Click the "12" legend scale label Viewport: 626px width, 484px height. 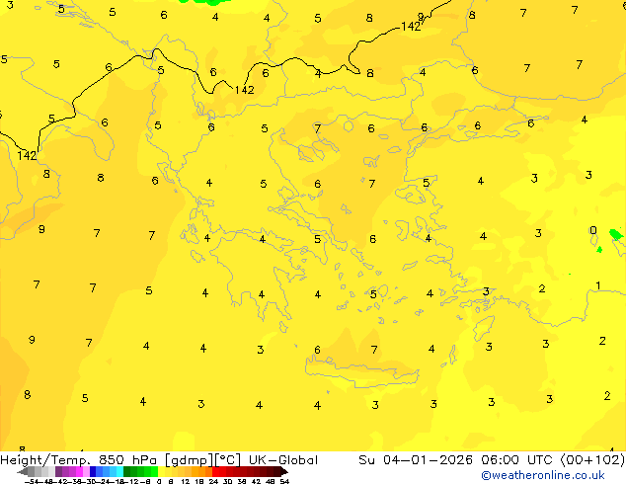pos(186,481)
